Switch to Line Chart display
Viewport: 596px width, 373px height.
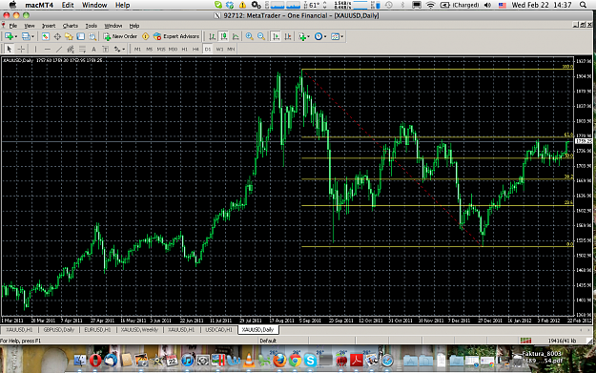tap(236, 36)
